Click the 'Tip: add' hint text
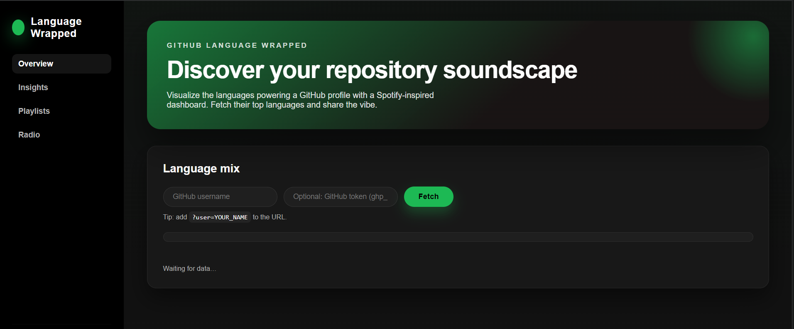794x329 pixels. pyautogui.click(x=175, y=217)
